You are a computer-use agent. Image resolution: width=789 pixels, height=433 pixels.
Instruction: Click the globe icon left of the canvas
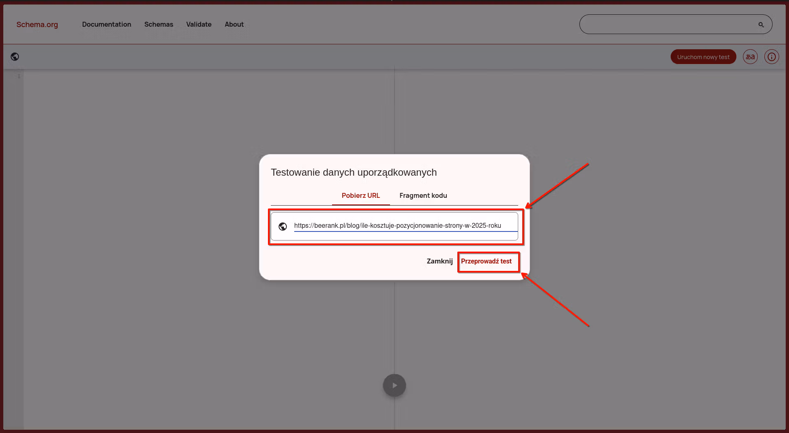tap(14, 57)
